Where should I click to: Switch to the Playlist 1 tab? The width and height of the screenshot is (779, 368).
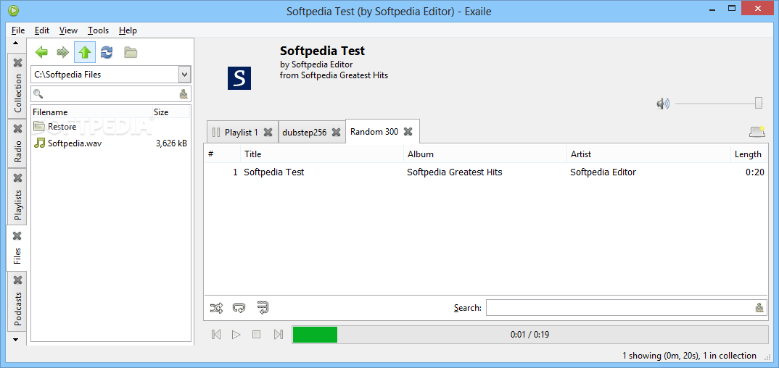(242, 133)
